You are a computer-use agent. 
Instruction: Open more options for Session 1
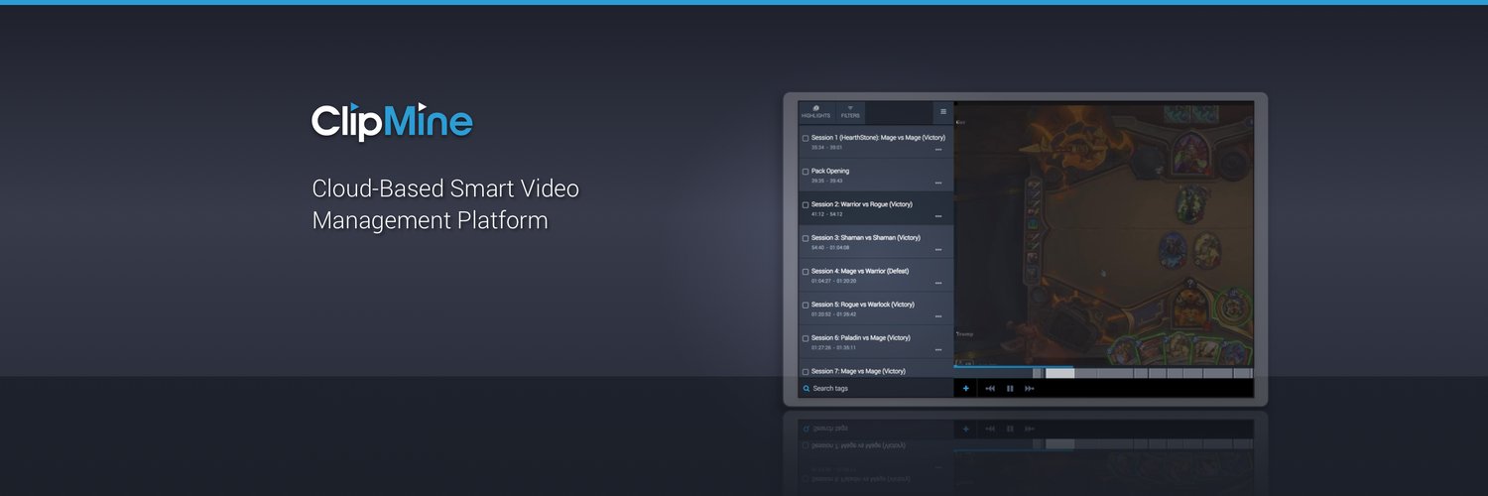point(938,150)
